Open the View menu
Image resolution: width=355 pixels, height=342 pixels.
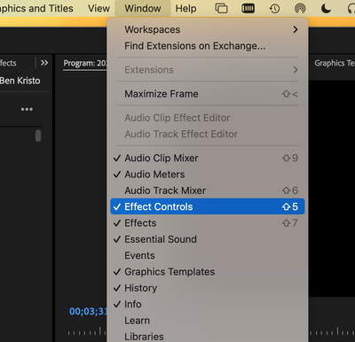[99, 8]
